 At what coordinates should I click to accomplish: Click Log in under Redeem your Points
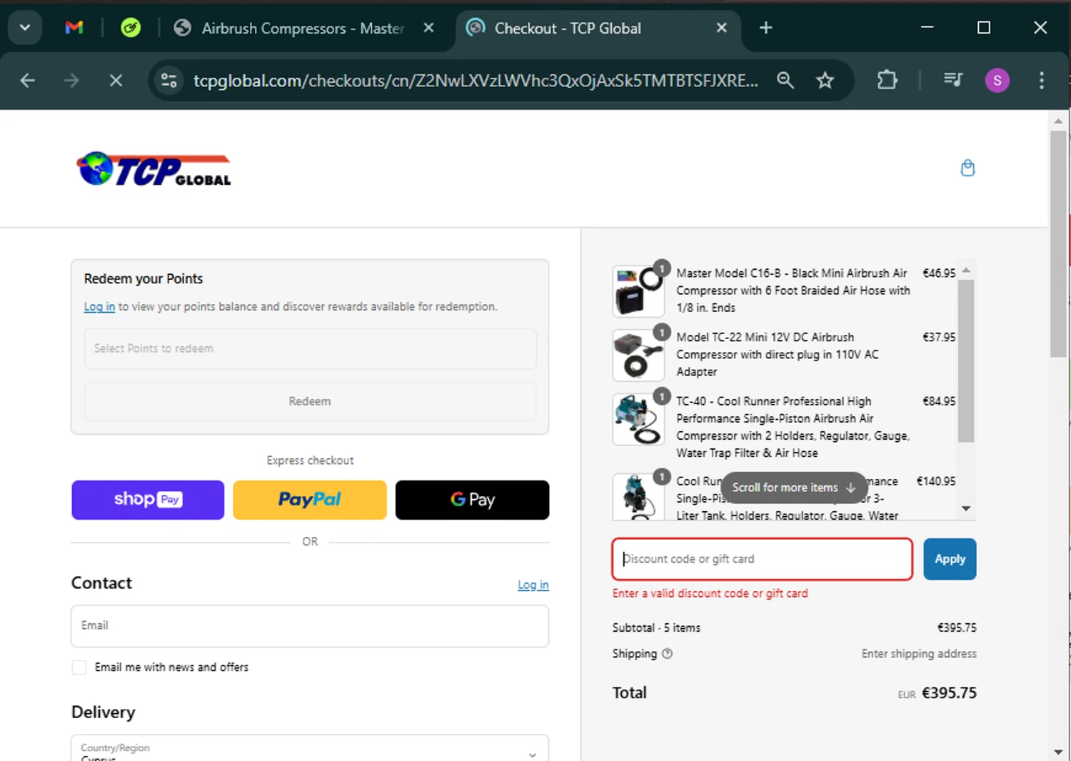(99, 306)
